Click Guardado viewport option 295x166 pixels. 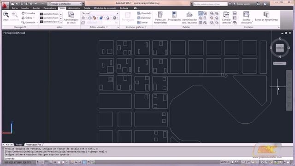coord(144,13)
